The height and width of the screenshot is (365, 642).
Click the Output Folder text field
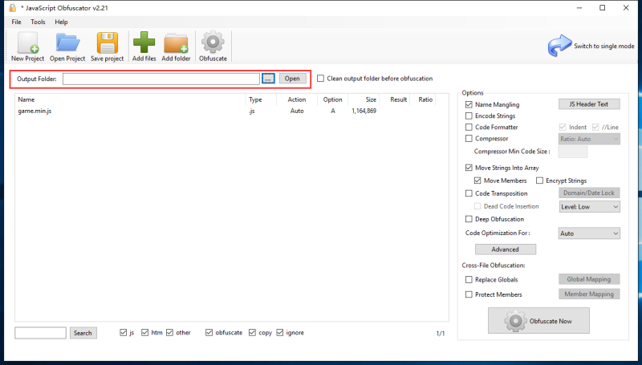coord(160,79)
